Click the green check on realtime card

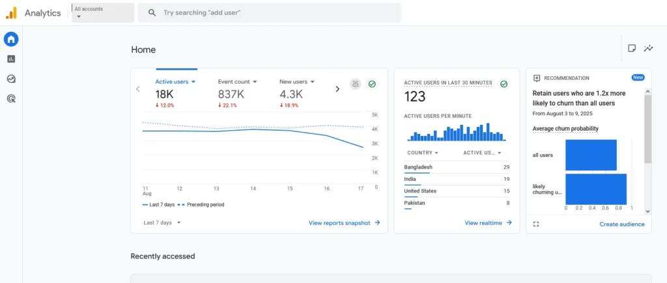(x=504, y=84)
